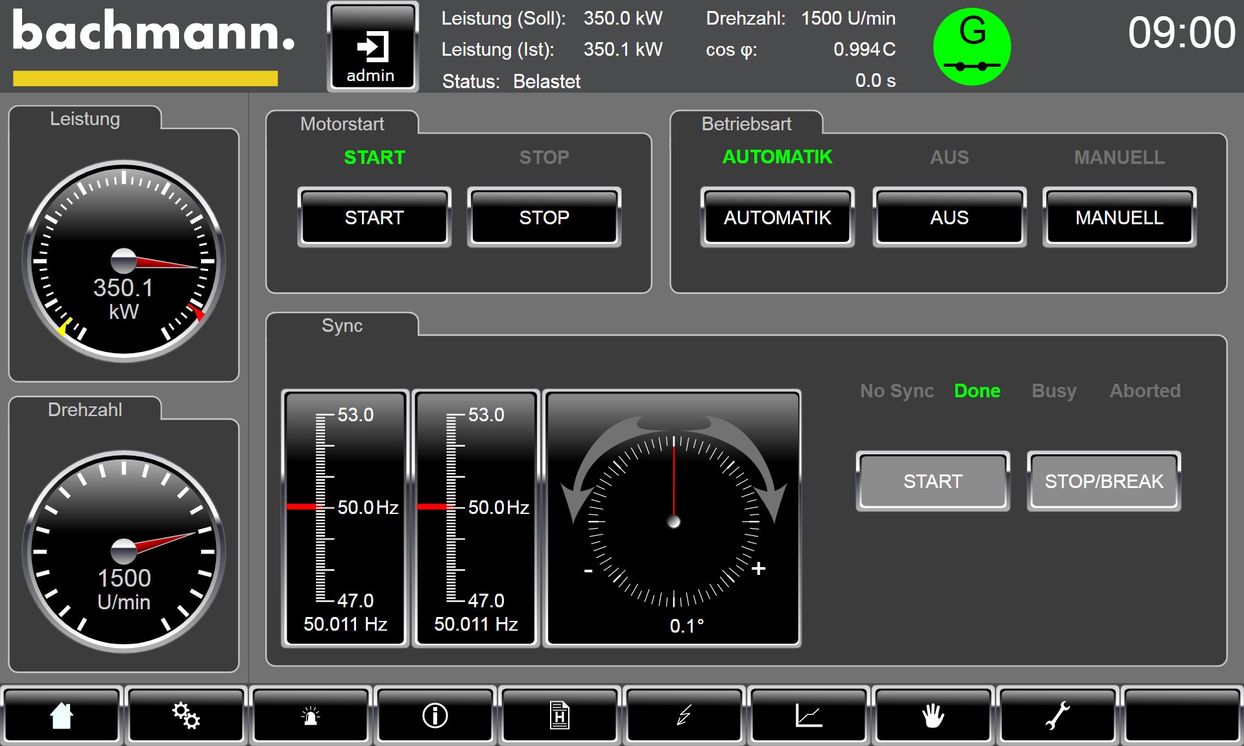
Task: Click the 0.0 s timer value
Action: click(876, 80)
